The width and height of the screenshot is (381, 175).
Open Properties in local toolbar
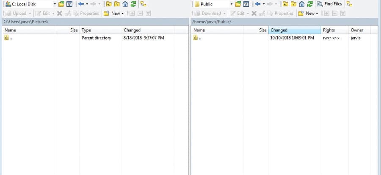[x=86, y=14]
